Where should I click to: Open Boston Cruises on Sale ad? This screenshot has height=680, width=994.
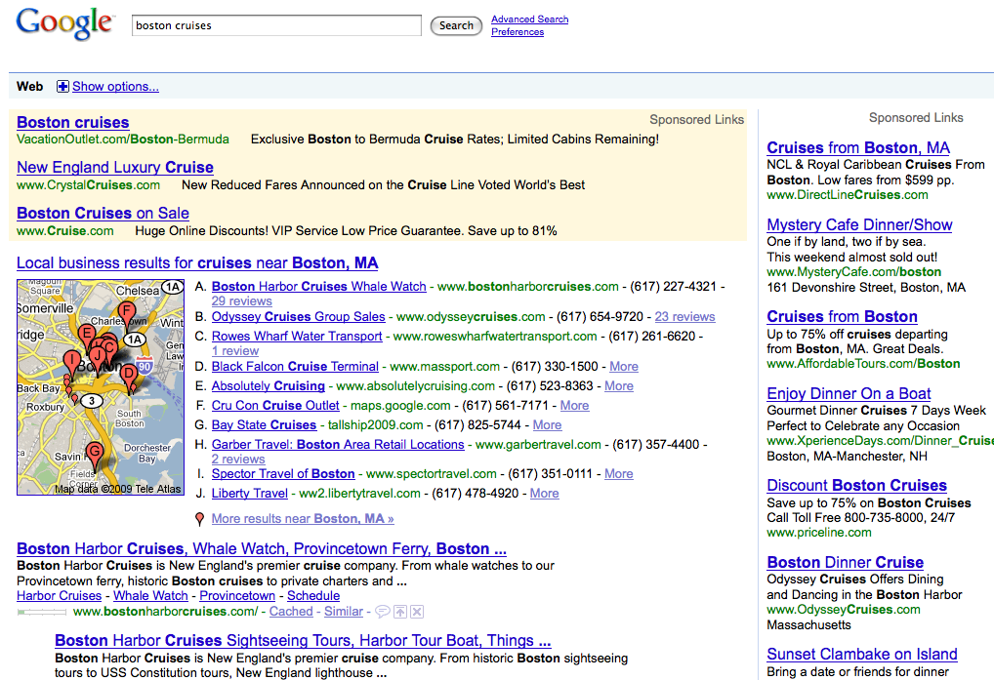[x=103, y=213]
